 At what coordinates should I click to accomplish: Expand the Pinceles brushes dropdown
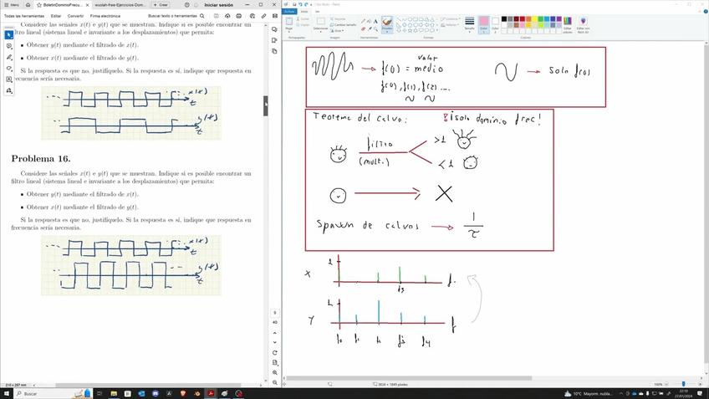click(x=387, y=30)
